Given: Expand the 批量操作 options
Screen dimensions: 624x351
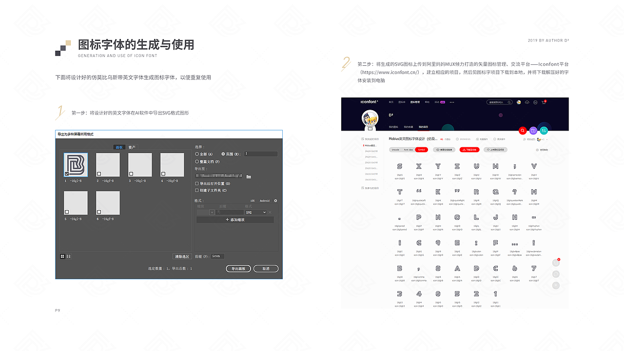Looking at the screenshot, I should pyautogui.click(x=482, y=138).
